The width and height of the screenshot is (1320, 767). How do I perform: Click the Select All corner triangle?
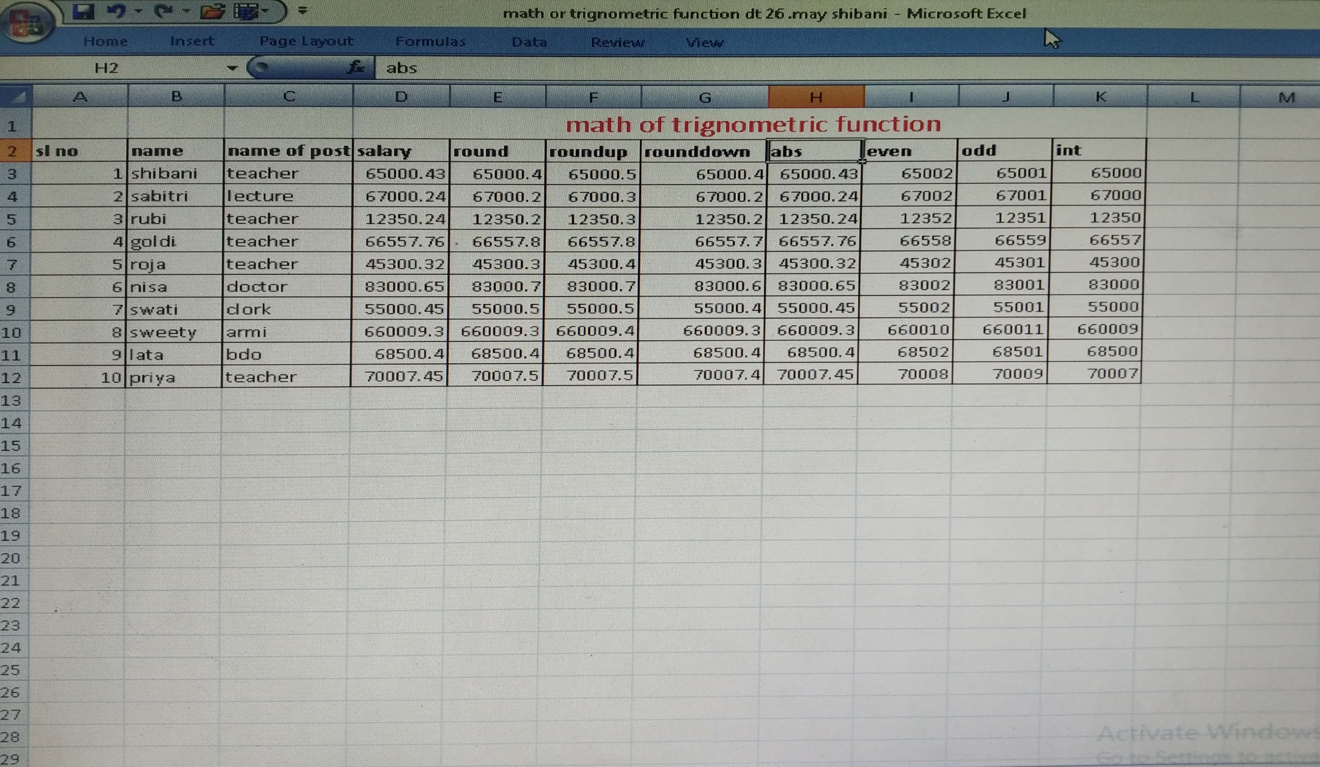17,97
